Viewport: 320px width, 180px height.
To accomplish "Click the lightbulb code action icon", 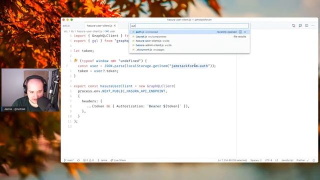I will click(x=75, y=60).
